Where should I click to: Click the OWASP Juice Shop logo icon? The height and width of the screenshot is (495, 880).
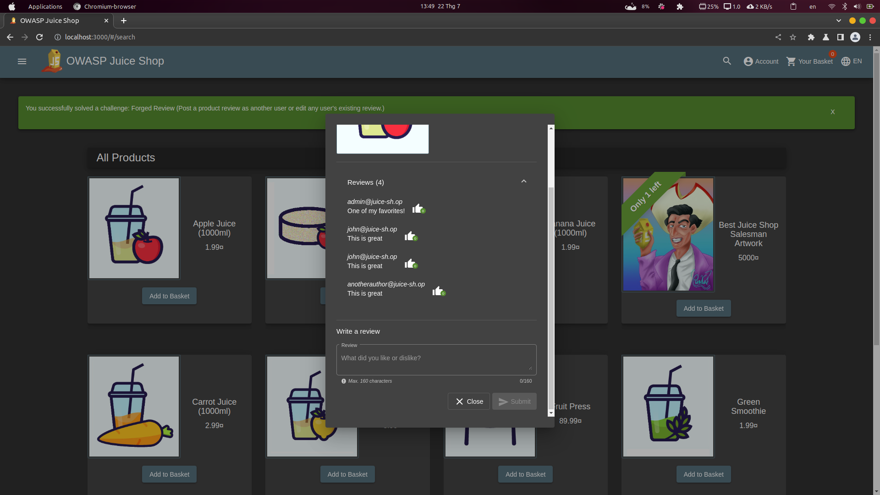coord(52,61)
